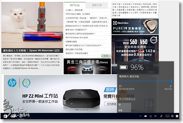Open the 國泰+plus 大家覺得如何 thread

76,30
